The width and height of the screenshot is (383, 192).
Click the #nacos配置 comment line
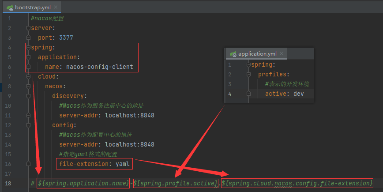point(47,19)
